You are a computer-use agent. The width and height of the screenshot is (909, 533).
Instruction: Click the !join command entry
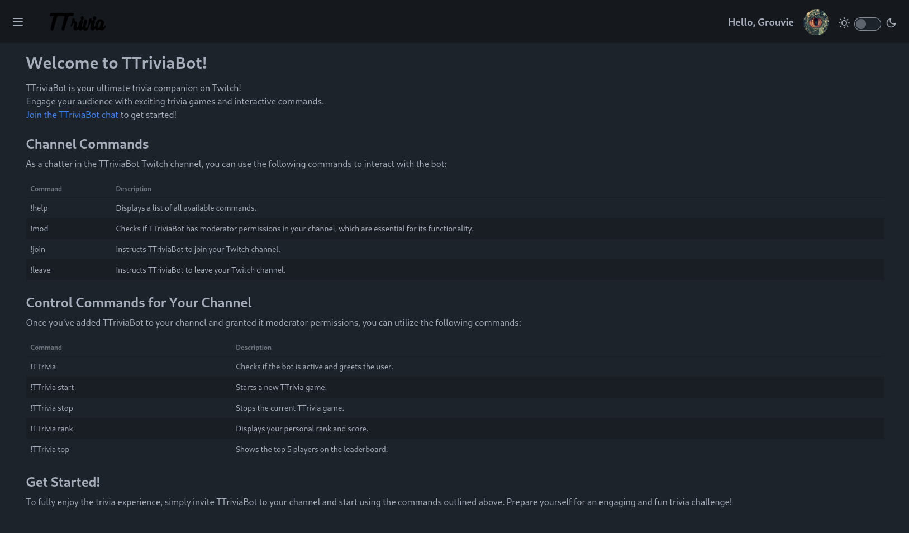[x=38, y=249]
